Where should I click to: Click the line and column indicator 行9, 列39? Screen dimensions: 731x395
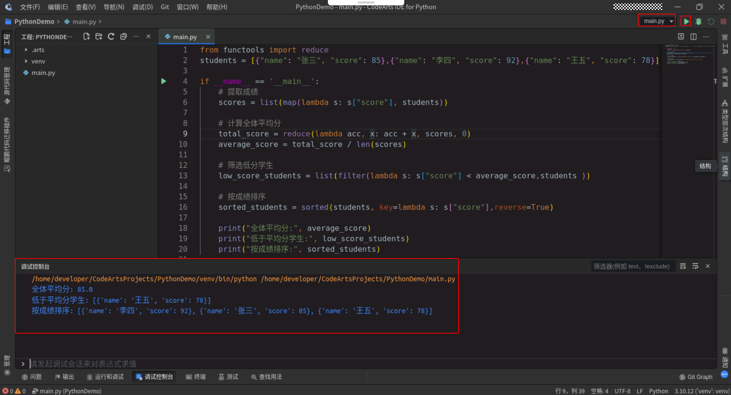click(x=570, y=391)
